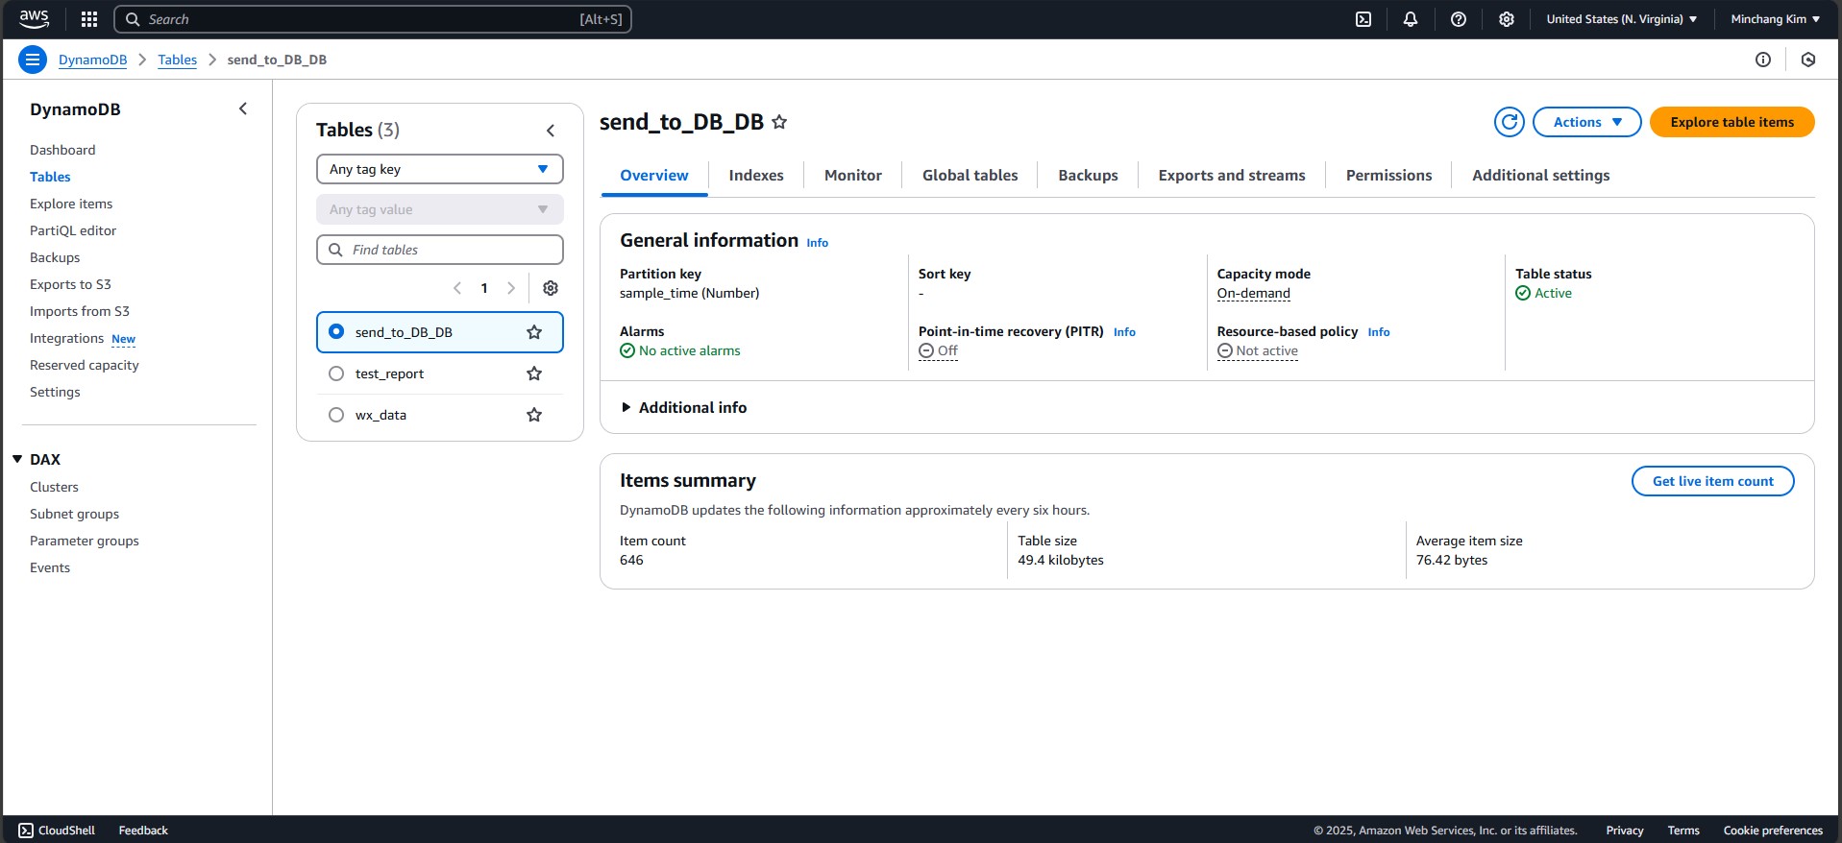Open Dashboard in side navigation
The width and height of the screenshot is (1842, 843).
(x=62, y=150)
